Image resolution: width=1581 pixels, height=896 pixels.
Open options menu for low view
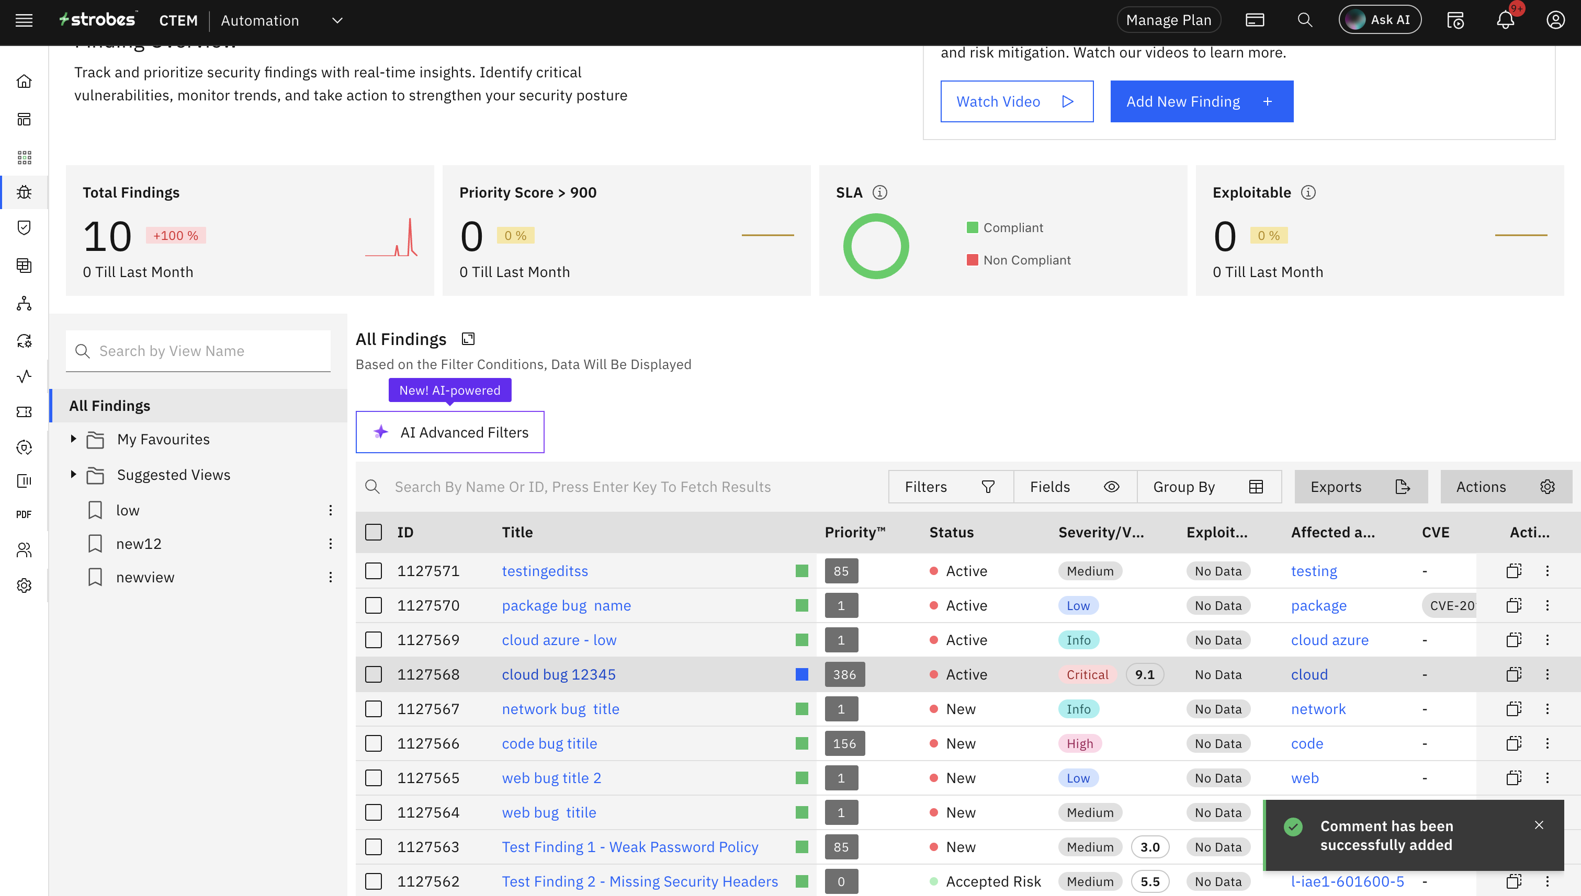point(331,510)
